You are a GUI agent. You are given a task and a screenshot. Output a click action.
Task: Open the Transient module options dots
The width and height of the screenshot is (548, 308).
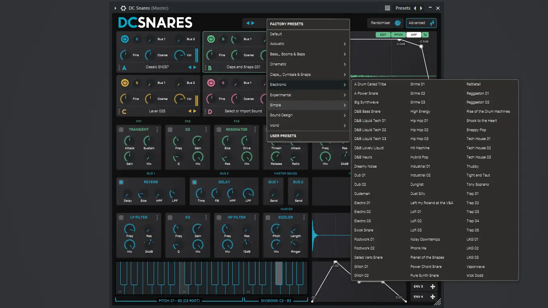click(157, 130)
